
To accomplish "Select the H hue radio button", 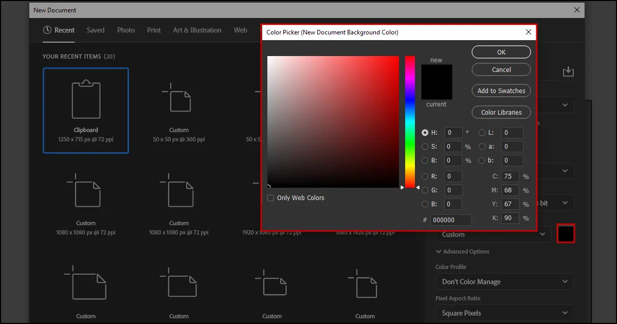I will (425, 132).
